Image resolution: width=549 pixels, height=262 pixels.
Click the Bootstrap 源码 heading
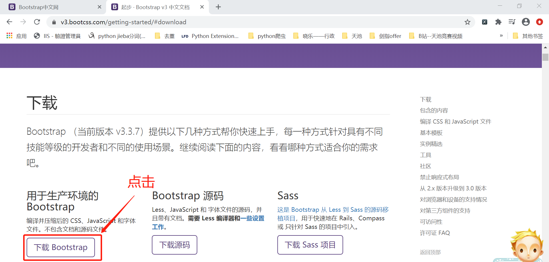pyautogui.click(x=188, y=196)
